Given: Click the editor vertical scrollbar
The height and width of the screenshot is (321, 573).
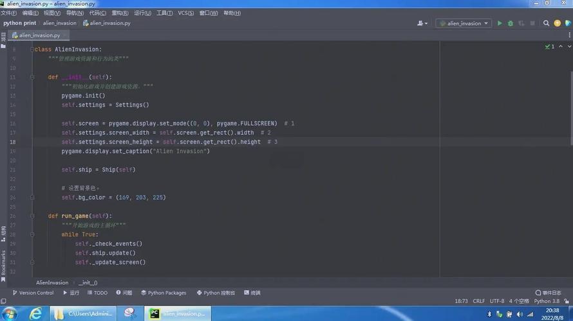Looking at the screenshot, I should pos(571,108).
